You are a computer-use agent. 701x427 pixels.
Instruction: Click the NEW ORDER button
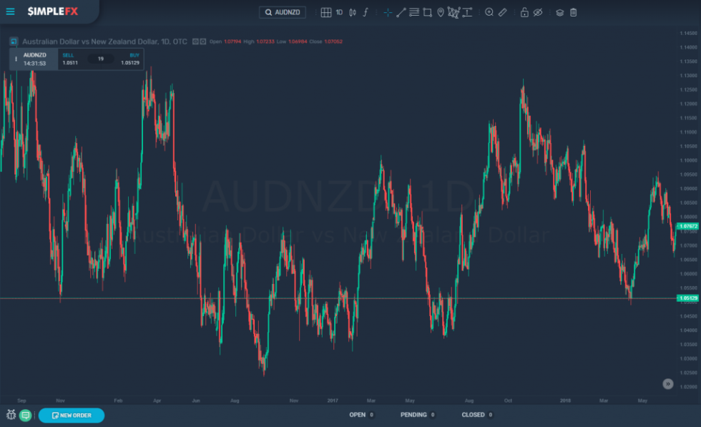click(x=72, y=414)
